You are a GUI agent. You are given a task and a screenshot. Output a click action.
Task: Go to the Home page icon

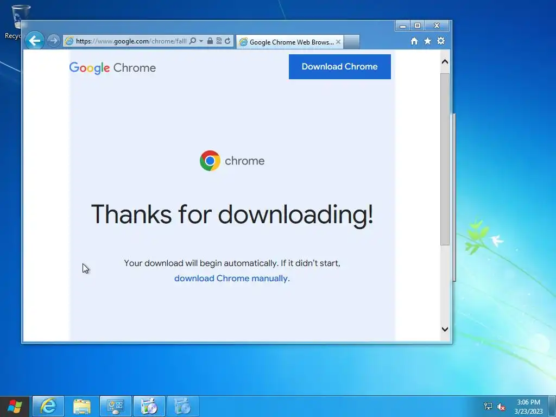(x=414, y=41)
